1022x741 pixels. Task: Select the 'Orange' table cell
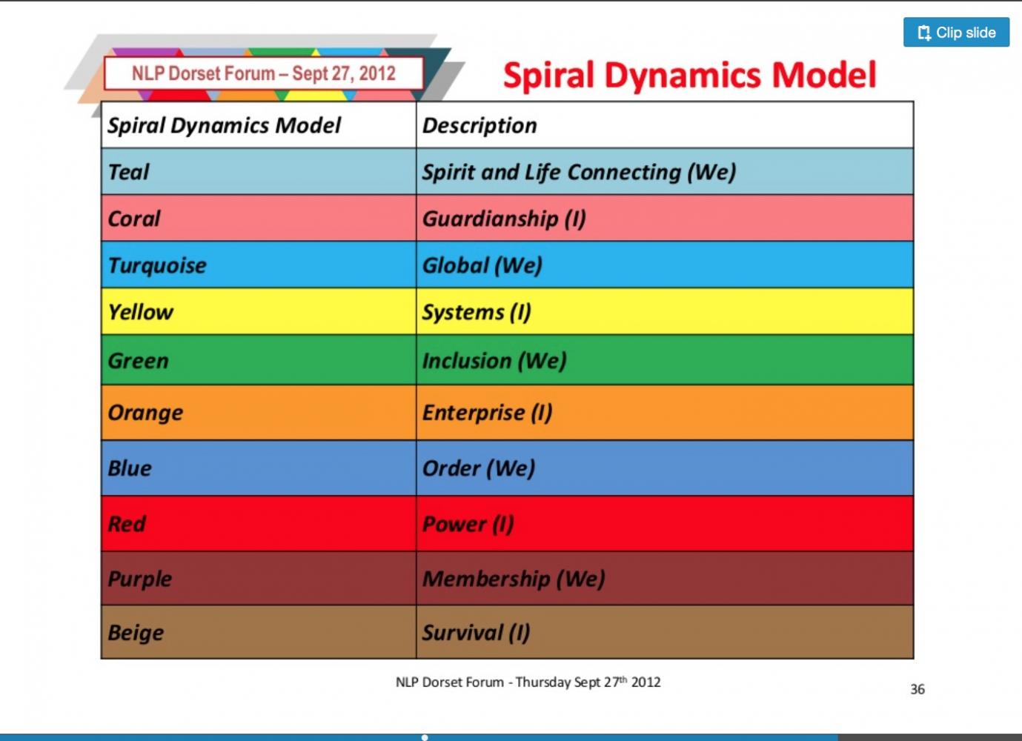[259, 413]
